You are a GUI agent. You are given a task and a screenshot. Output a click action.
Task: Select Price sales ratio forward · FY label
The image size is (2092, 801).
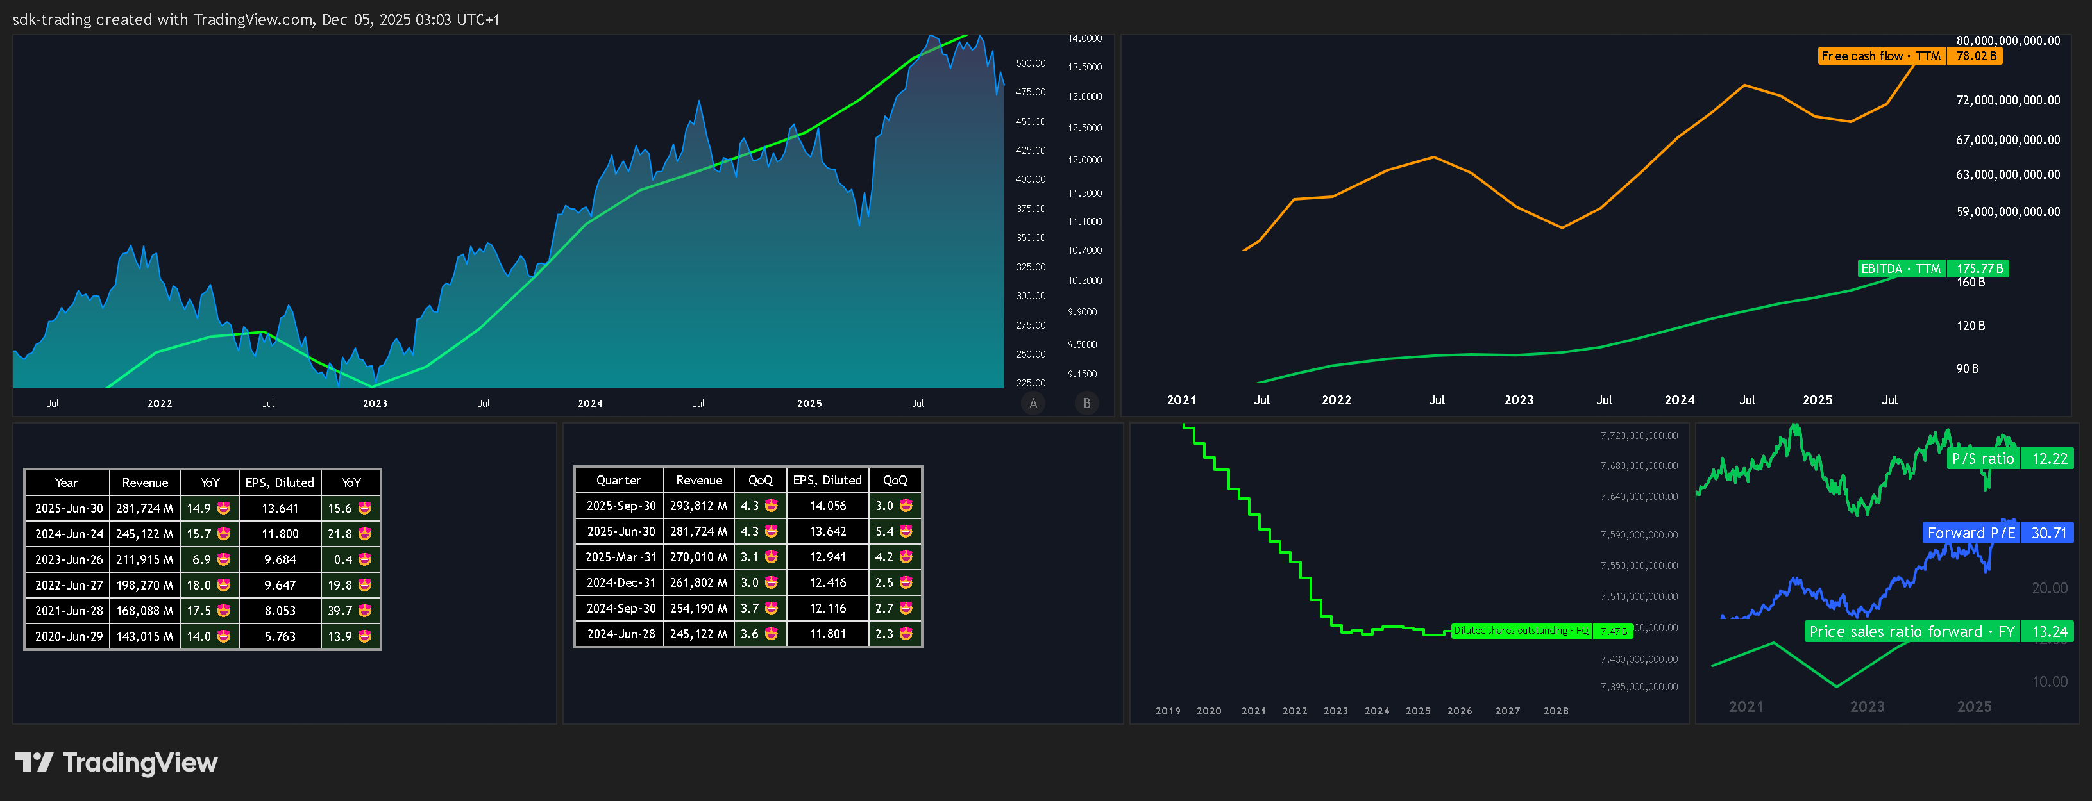click(x=1912, y=631)
